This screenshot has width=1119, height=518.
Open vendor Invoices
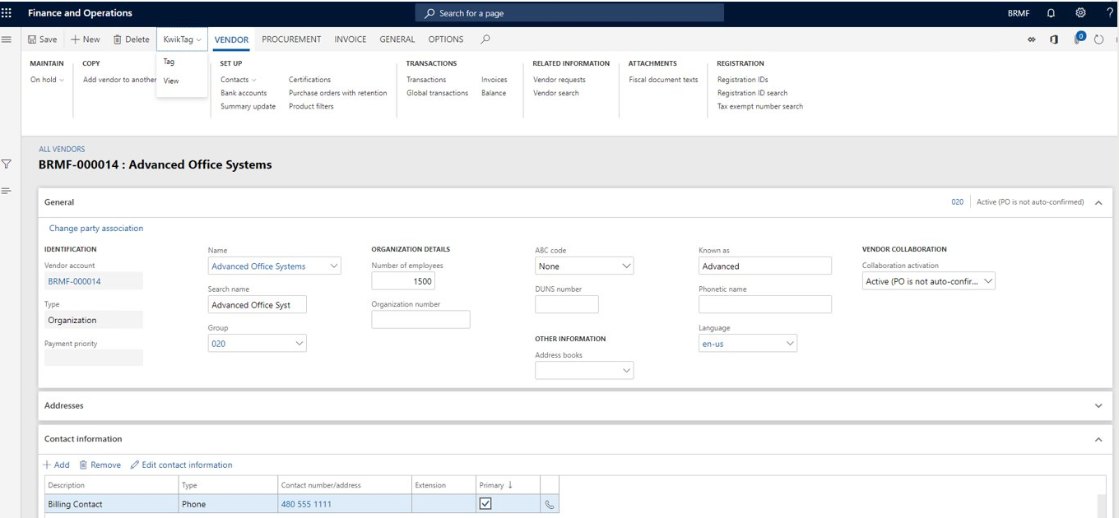point(494,80)
